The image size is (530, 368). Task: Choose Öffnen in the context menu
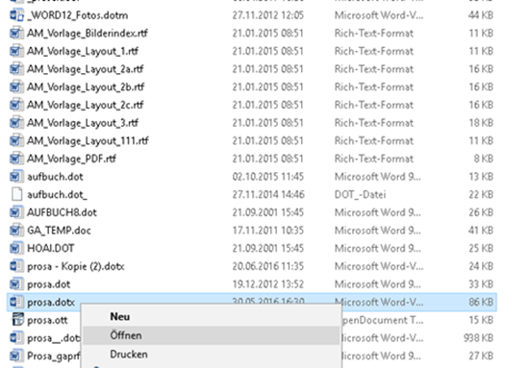(x=212, y=335)
